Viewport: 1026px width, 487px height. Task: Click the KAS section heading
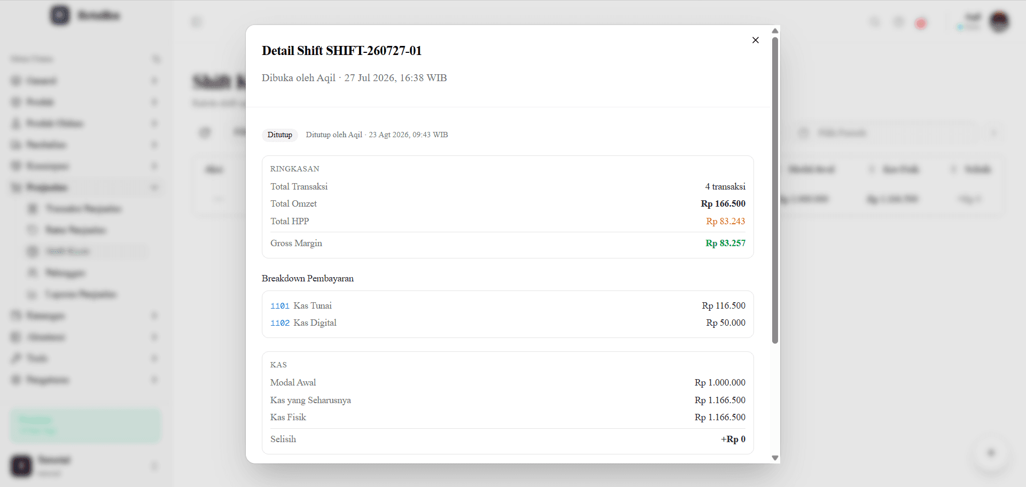pos(278,365)
